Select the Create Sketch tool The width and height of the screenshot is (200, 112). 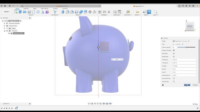tap(16, 12)
